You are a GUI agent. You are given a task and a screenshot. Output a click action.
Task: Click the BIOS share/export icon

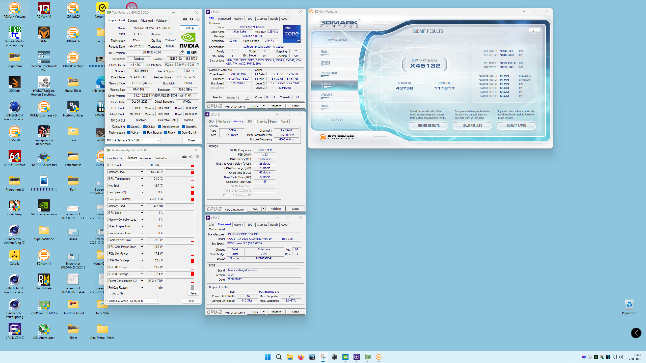tap(181, 52)
